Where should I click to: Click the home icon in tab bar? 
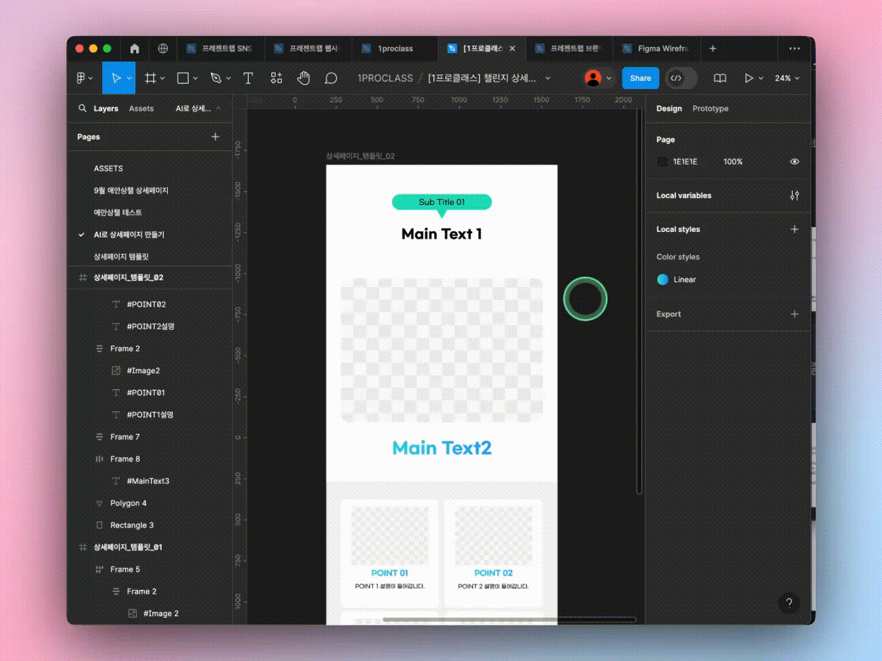click(135, 48)
